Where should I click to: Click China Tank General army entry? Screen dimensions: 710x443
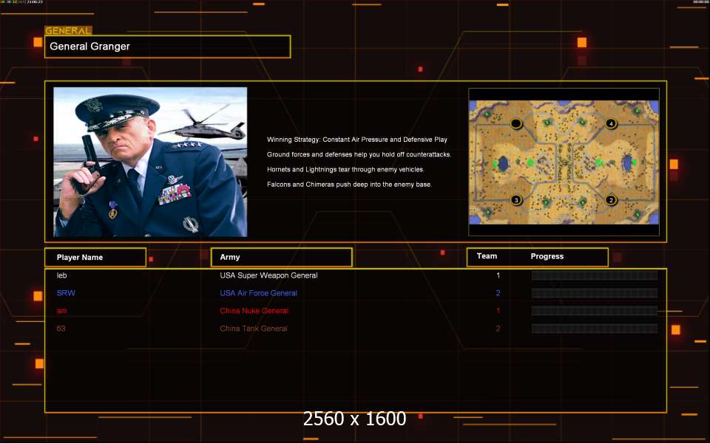pos(254,329)
